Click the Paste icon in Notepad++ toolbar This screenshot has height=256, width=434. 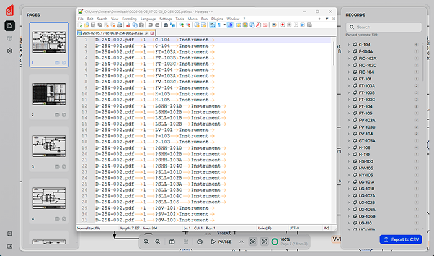[x=141, y=25]
